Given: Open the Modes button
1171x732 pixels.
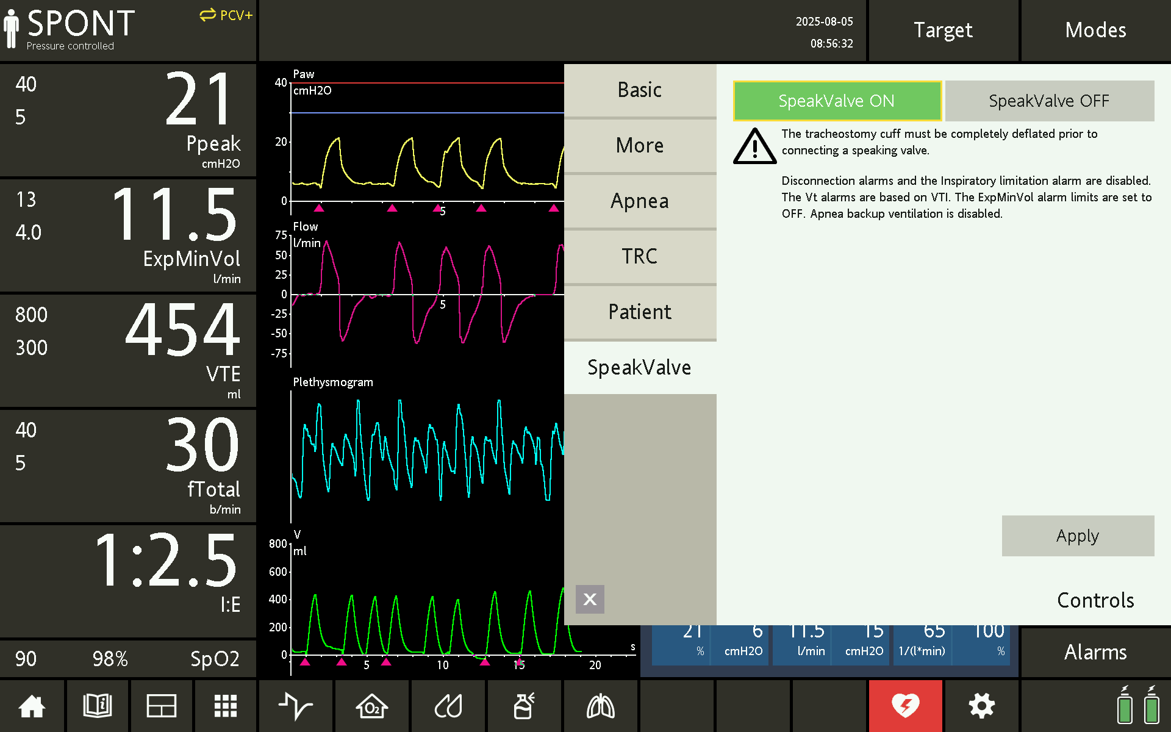Looking at the screenshot, I should (1095, 30).
